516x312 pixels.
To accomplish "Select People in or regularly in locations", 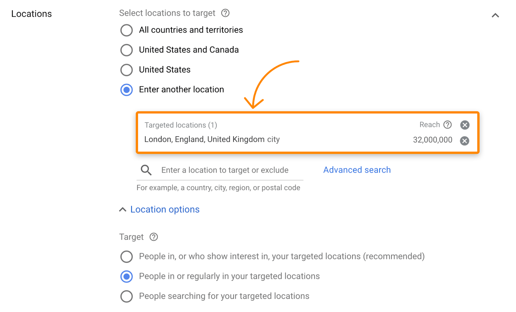I will tap(126, 276).
